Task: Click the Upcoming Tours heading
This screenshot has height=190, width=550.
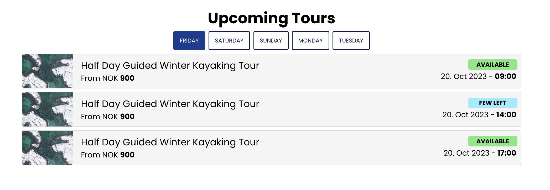Action: 271,18
